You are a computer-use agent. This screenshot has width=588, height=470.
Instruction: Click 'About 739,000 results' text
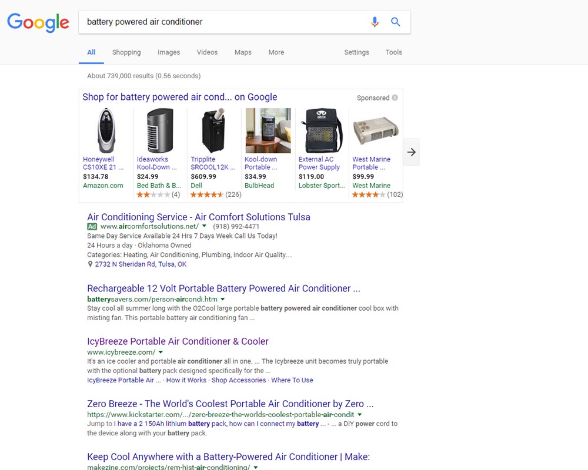[x=144, y=76]
